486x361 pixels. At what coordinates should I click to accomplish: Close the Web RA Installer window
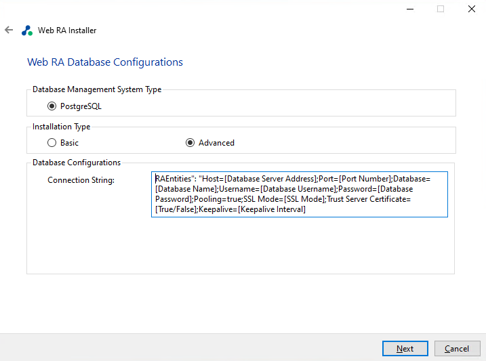click(x=471, y=9)
